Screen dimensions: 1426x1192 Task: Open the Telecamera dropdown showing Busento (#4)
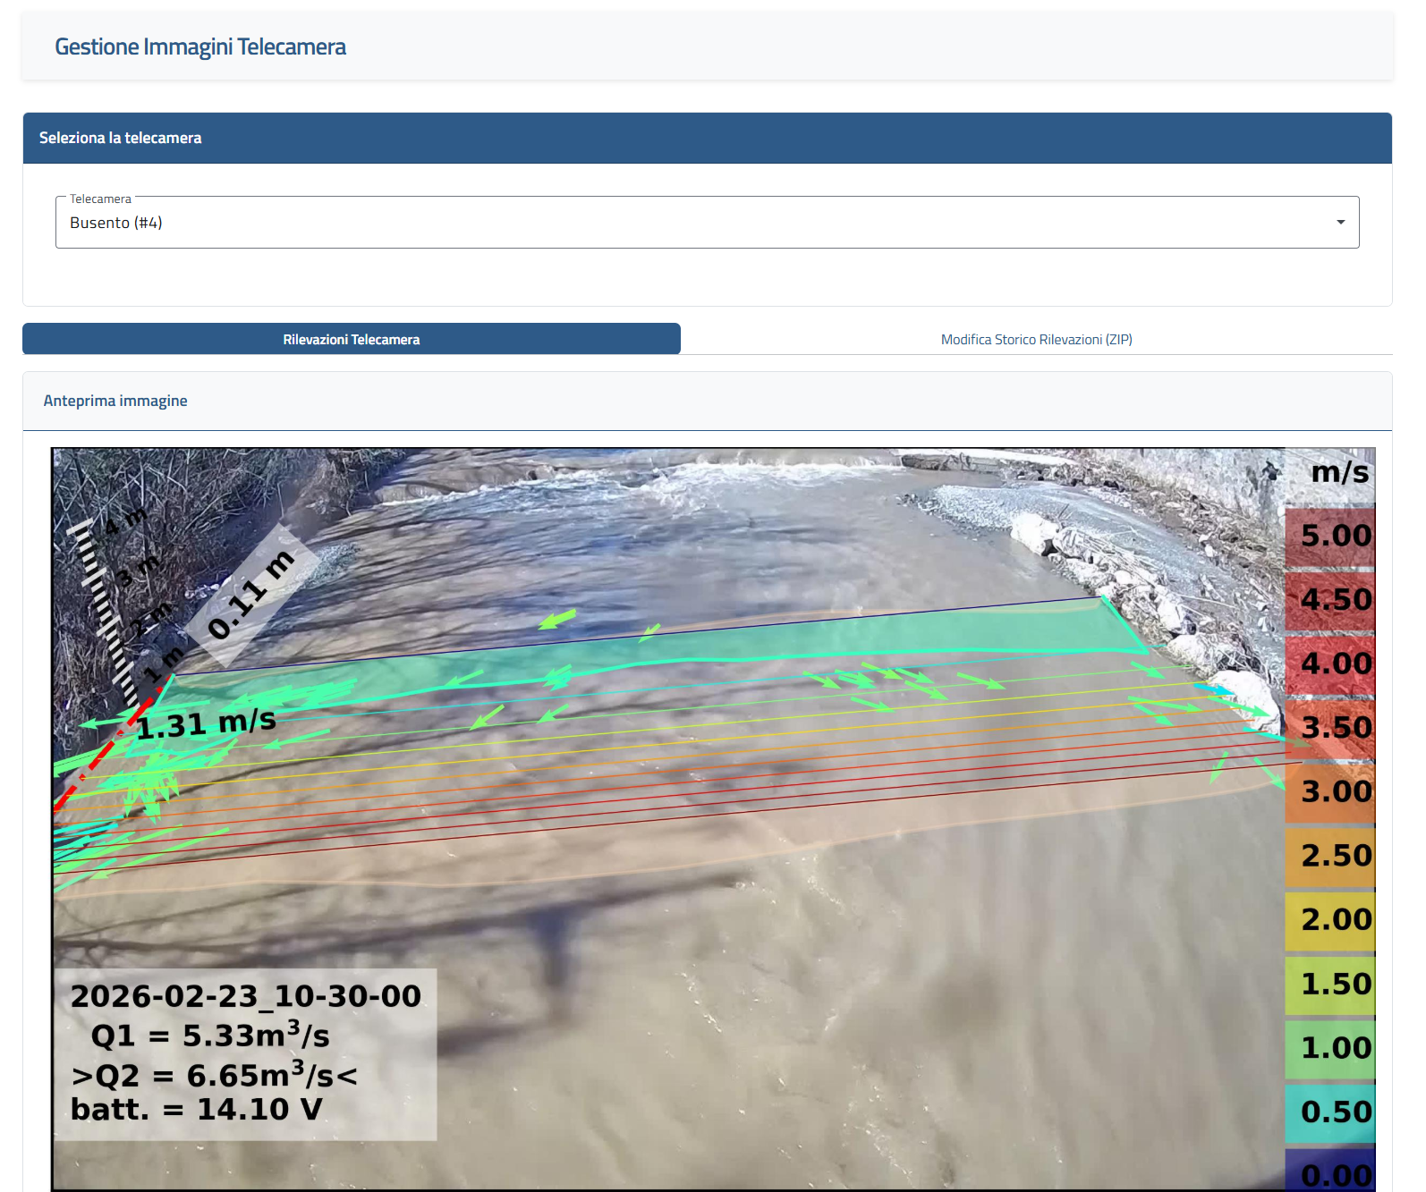coord(698,223)
